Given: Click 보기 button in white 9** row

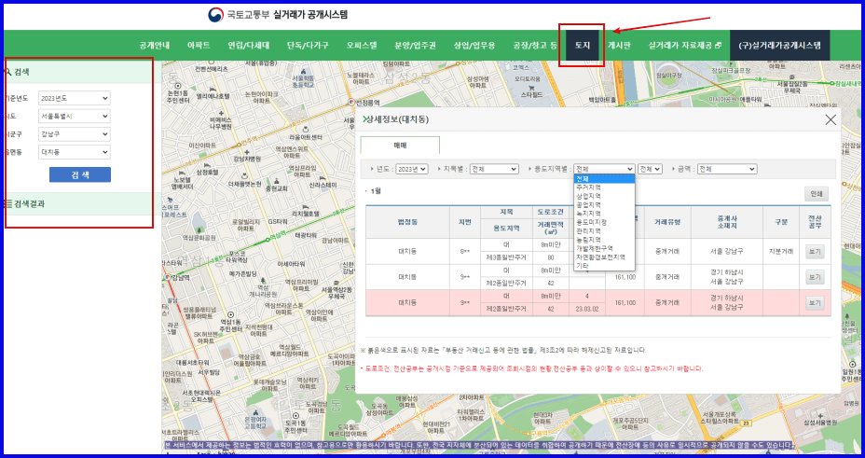Looking at the screenshot, I should pos(815,277).
